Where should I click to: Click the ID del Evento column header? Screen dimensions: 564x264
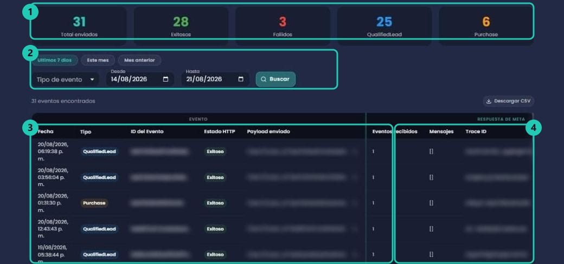(x=147, y=131)
